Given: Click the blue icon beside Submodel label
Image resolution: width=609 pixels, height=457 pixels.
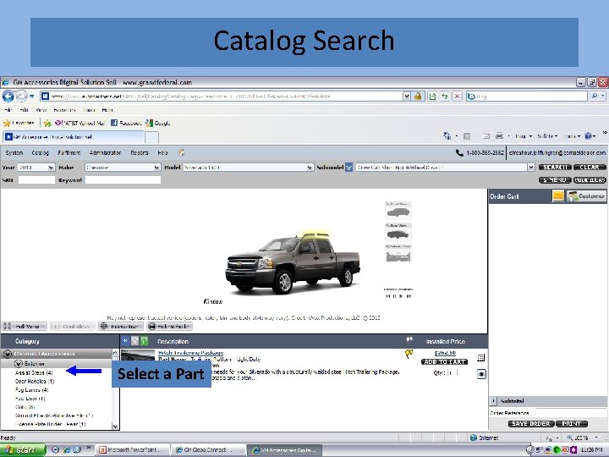Looking at the screenshot, I should [x=348, y=167].
